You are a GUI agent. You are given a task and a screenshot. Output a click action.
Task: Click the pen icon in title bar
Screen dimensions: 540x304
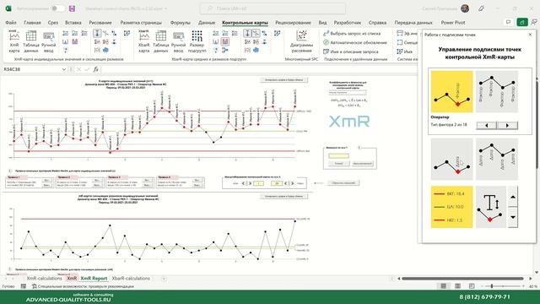click(x=481, y=8)
